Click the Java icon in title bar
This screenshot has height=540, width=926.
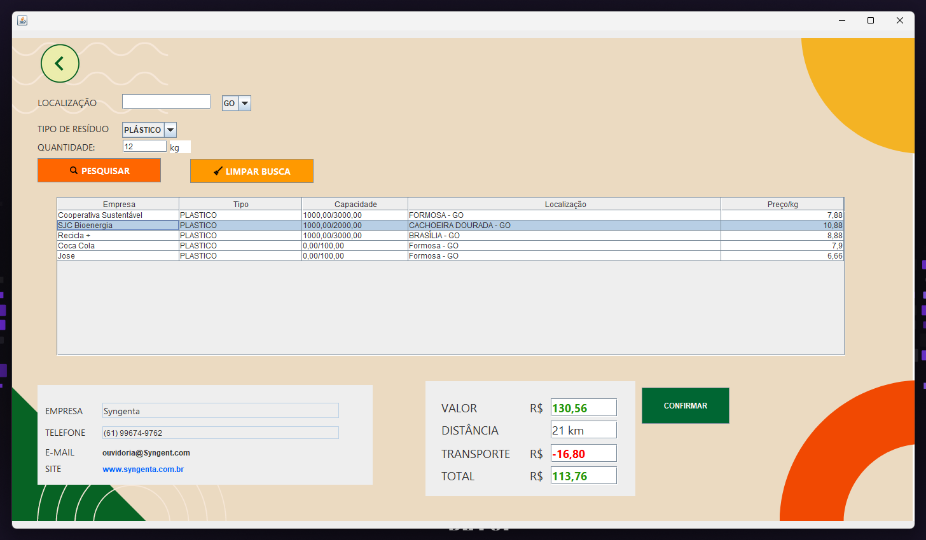(x=22, y=20)
